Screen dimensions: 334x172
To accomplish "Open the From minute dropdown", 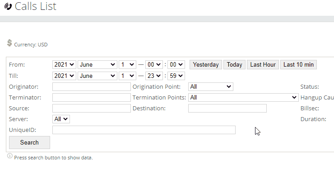I will coord(176,65).
